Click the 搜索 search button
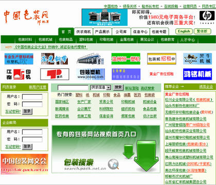The image size is (216, 185). [118, 87]
